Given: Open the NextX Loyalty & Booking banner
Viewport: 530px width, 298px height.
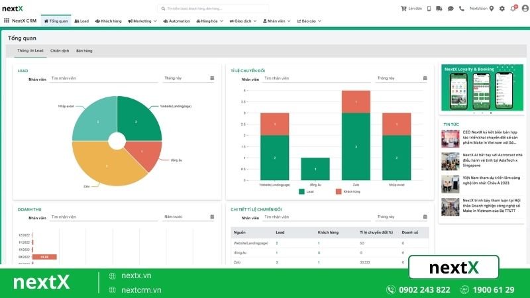Looking at the screenshot, I should click(x=482, y=87).
